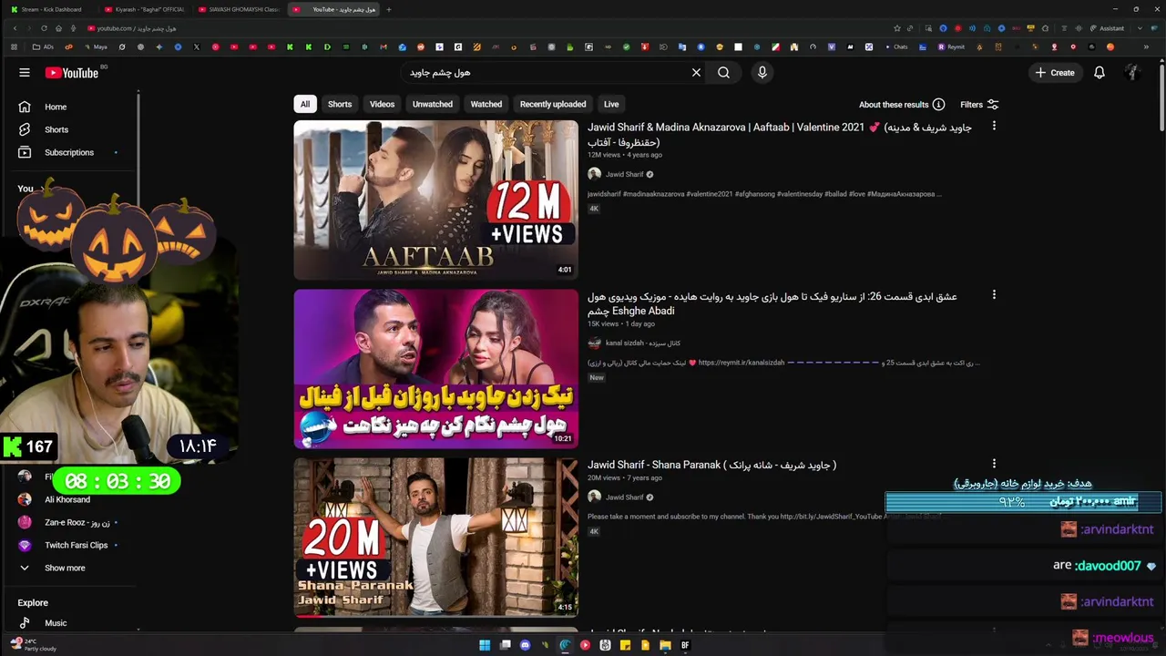Open more options for the Shana Paranak video
The image size is (1166, 656).
pyautogui.click(x=994, y=464)
